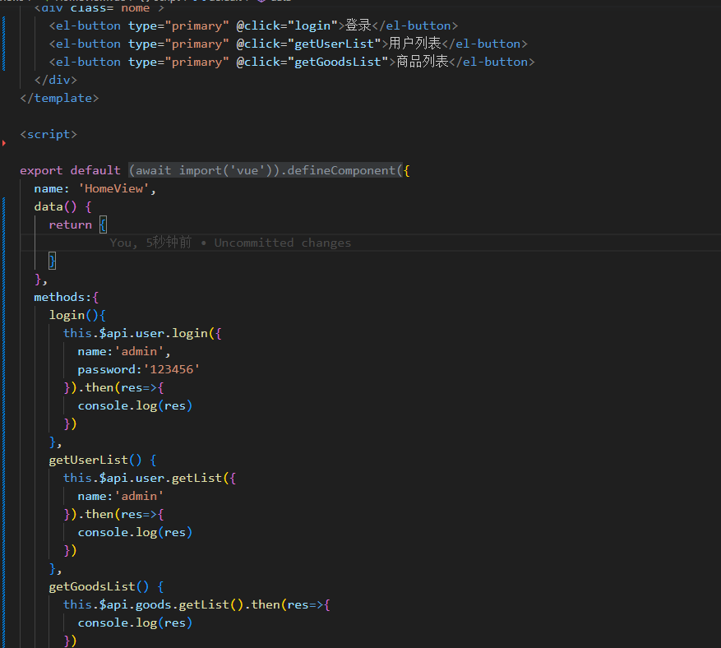
Task: Click the password:'123456' line
Action: 138,369
